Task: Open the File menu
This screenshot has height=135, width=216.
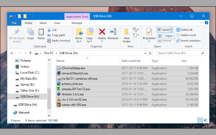Action: (15, 23)
